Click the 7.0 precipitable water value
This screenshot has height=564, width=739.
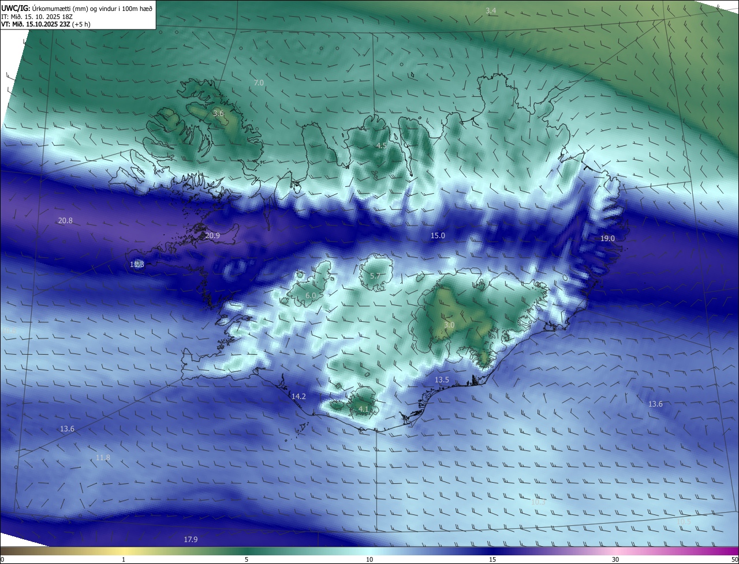[259, 83]
